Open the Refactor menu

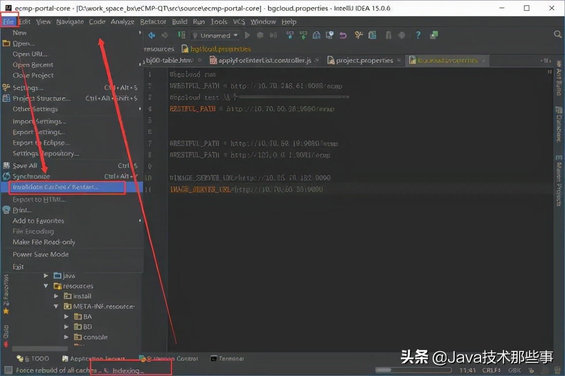click(153, 22)
